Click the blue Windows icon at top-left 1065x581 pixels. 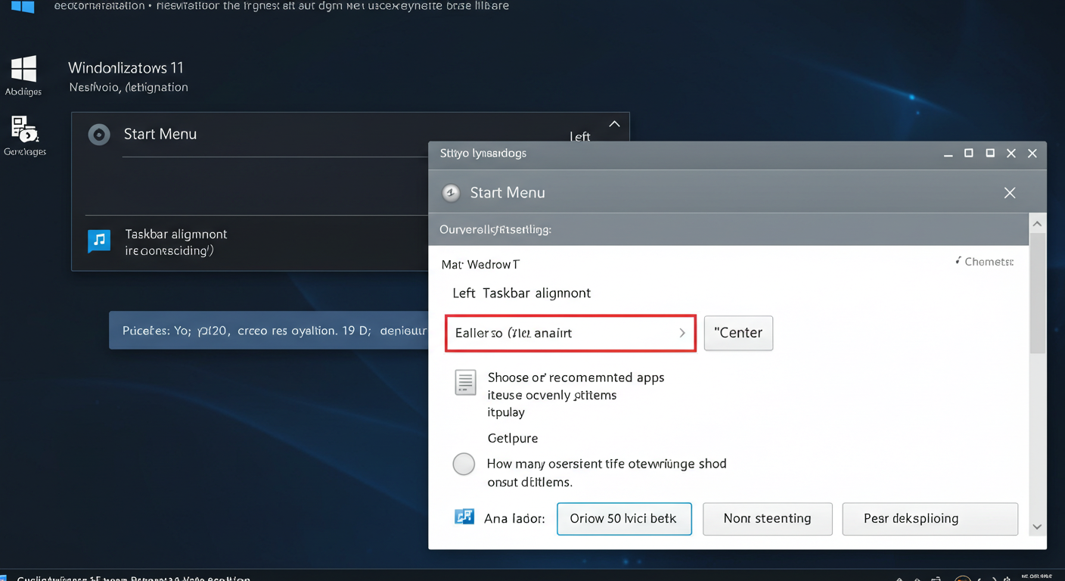[21, 8]
